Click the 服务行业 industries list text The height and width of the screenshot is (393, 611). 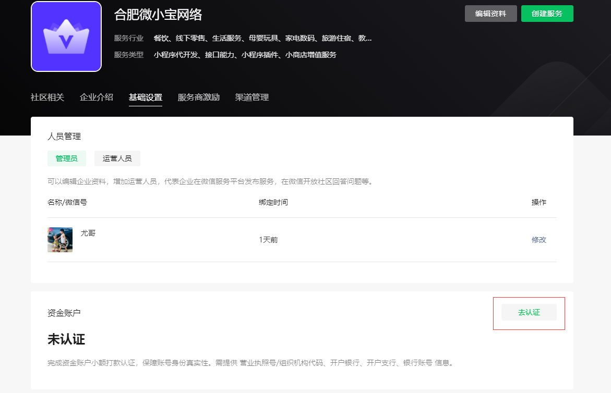coord(262,38)
